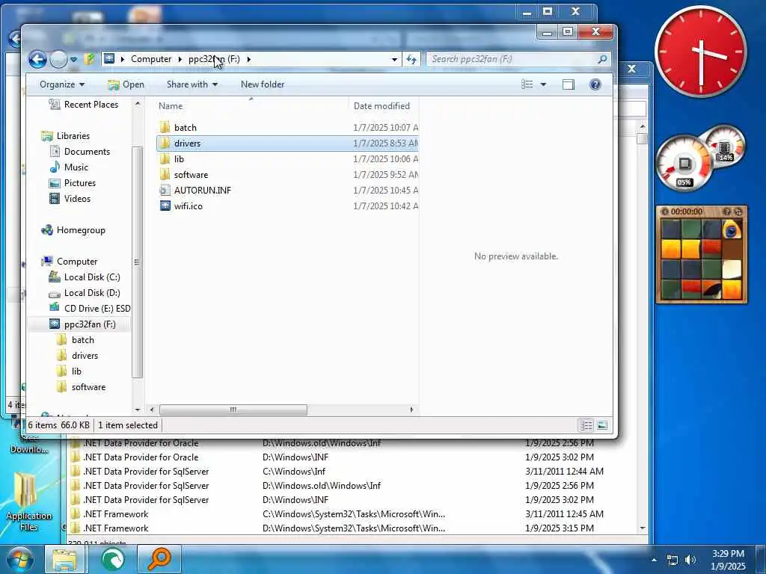Select drivers subfolder in sidebar tree
Viewport: 766px width, 574px height.
[x=85, y=356]
